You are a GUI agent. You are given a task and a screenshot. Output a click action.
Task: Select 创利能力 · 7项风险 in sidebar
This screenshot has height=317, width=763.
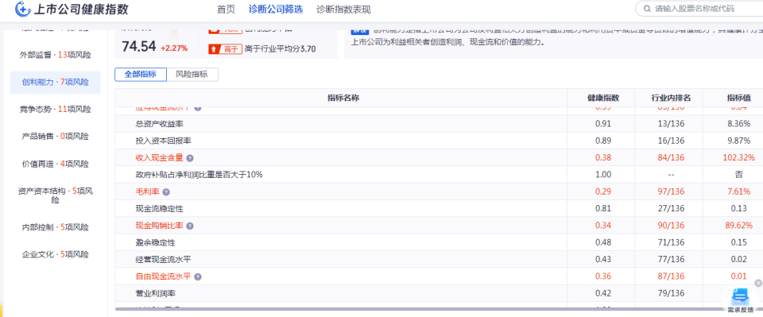coord(56,82)
